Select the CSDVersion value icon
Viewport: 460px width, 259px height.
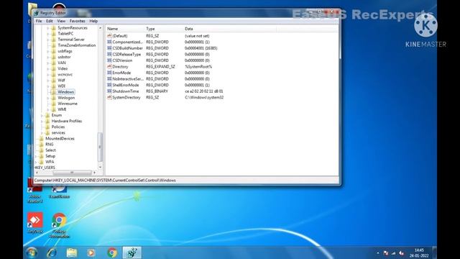tap(109, 60)
